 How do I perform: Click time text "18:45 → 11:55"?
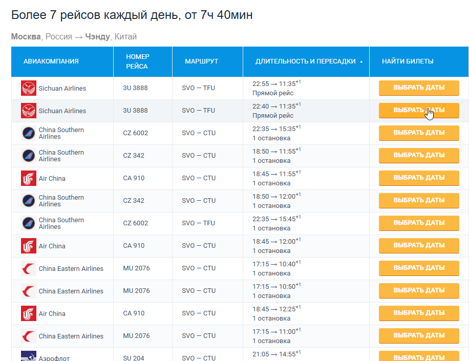pyautogui.click(x=274, y=174)
